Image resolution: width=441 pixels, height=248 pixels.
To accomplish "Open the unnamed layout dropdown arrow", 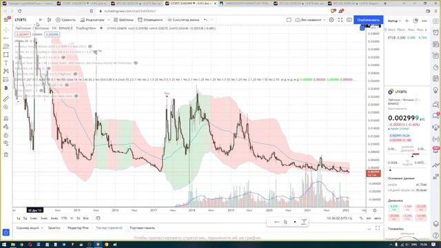I will 325,20.
